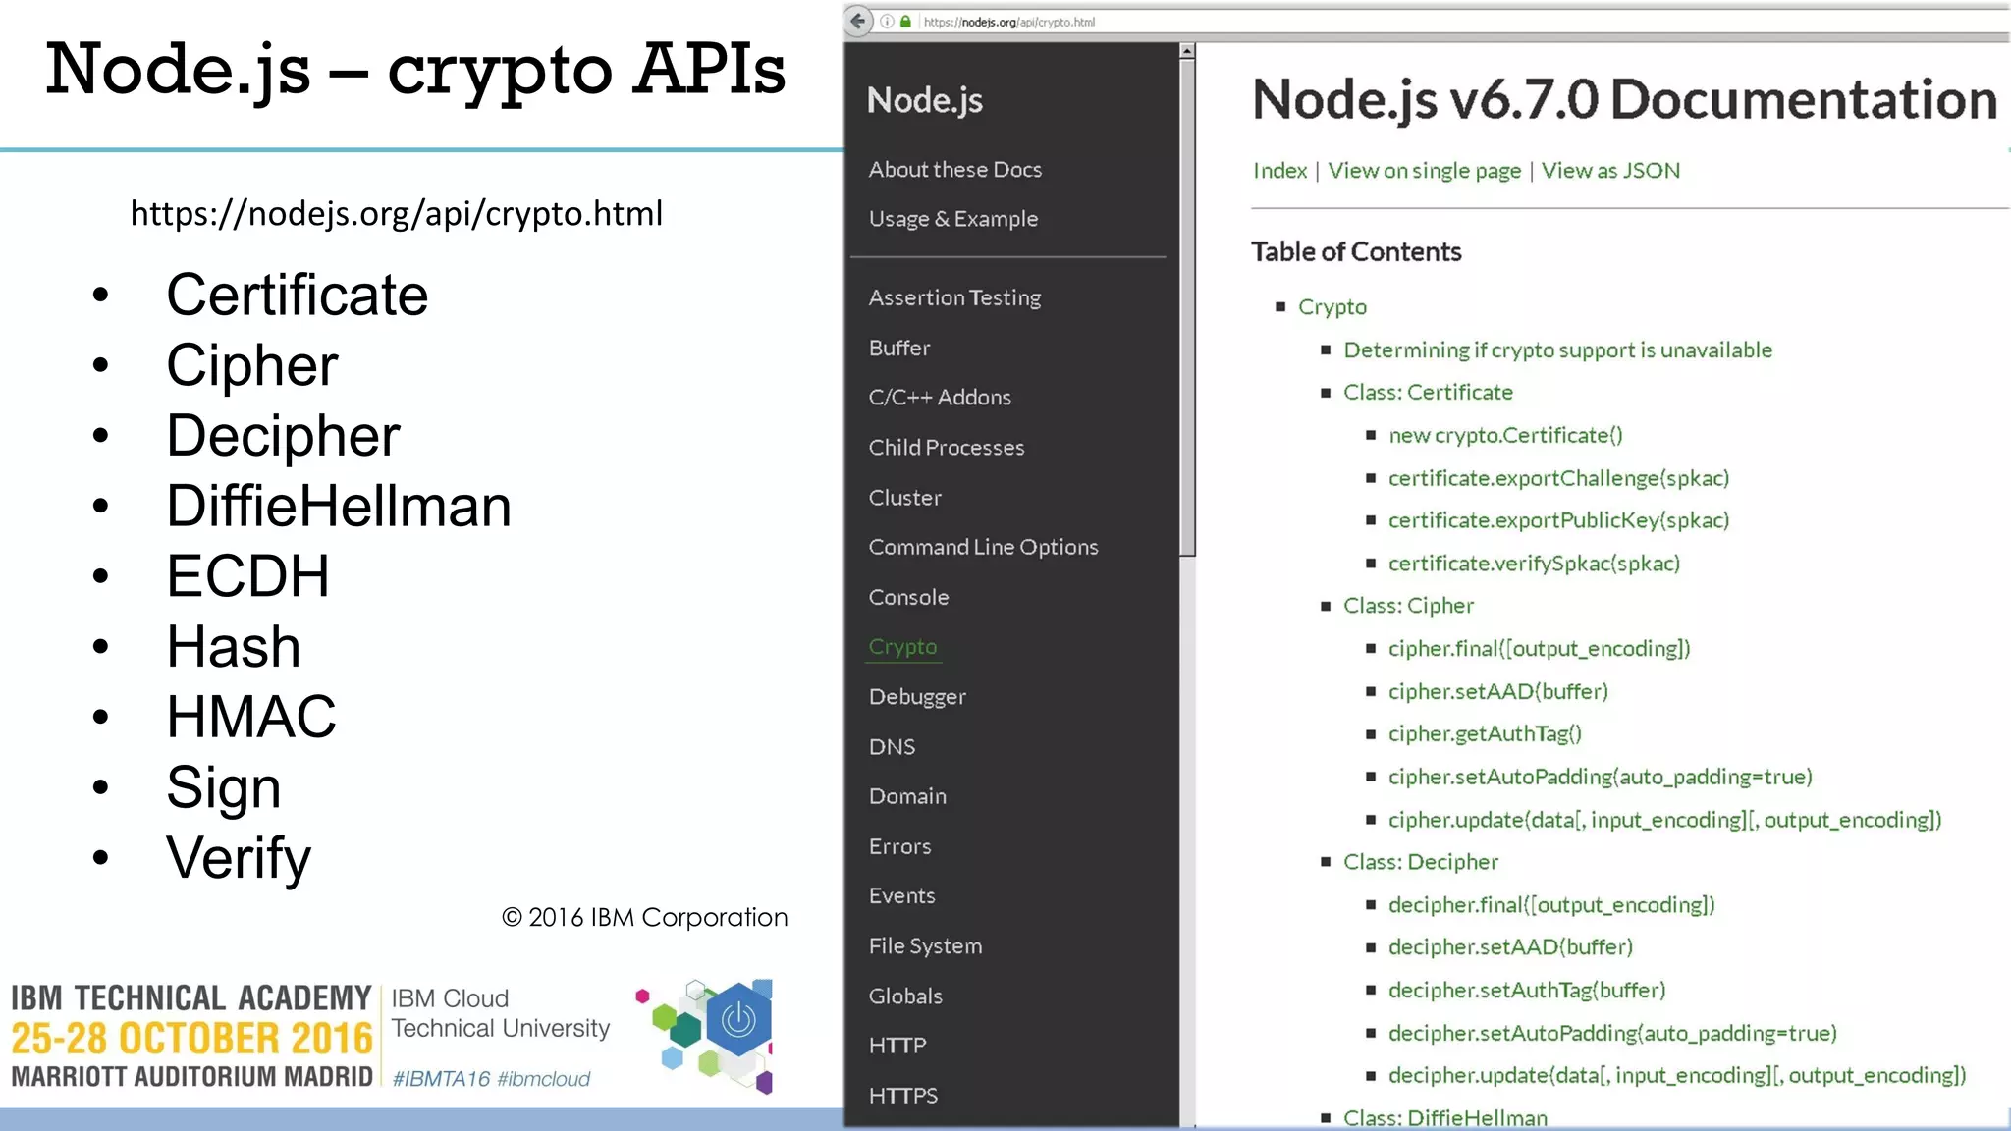Go to Globals page
The width and height of the screenshot is (2011, 1131).
(x=905, y=996)
